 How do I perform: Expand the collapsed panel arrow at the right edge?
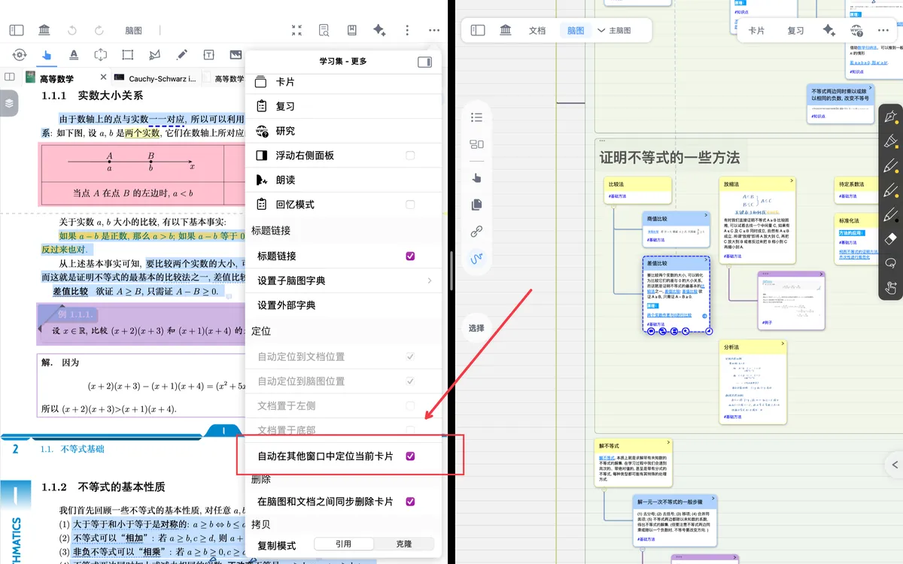click(x=895, y=465)
